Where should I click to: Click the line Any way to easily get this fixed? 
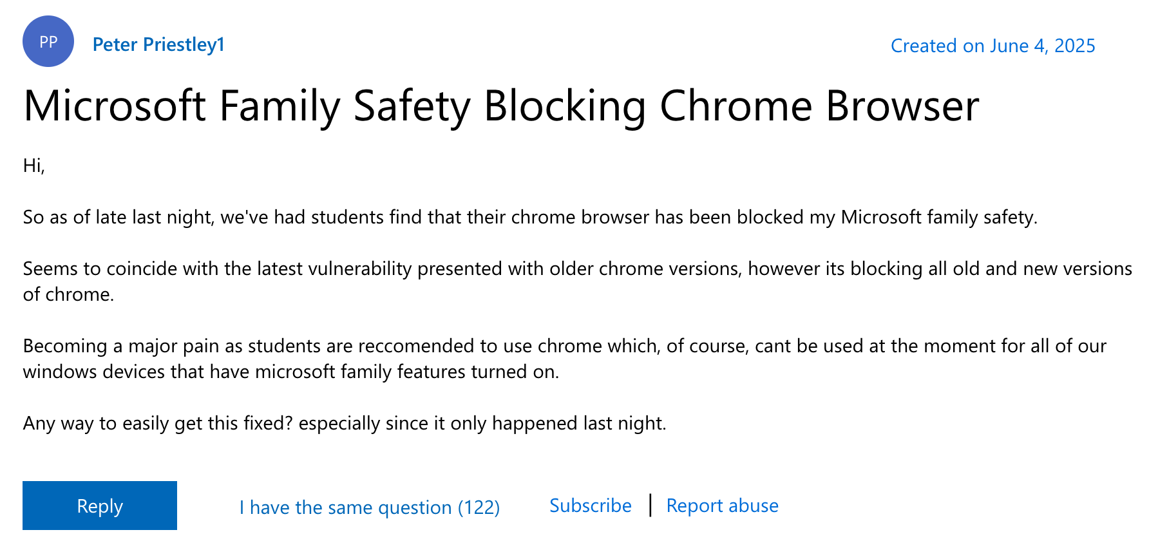345,423
